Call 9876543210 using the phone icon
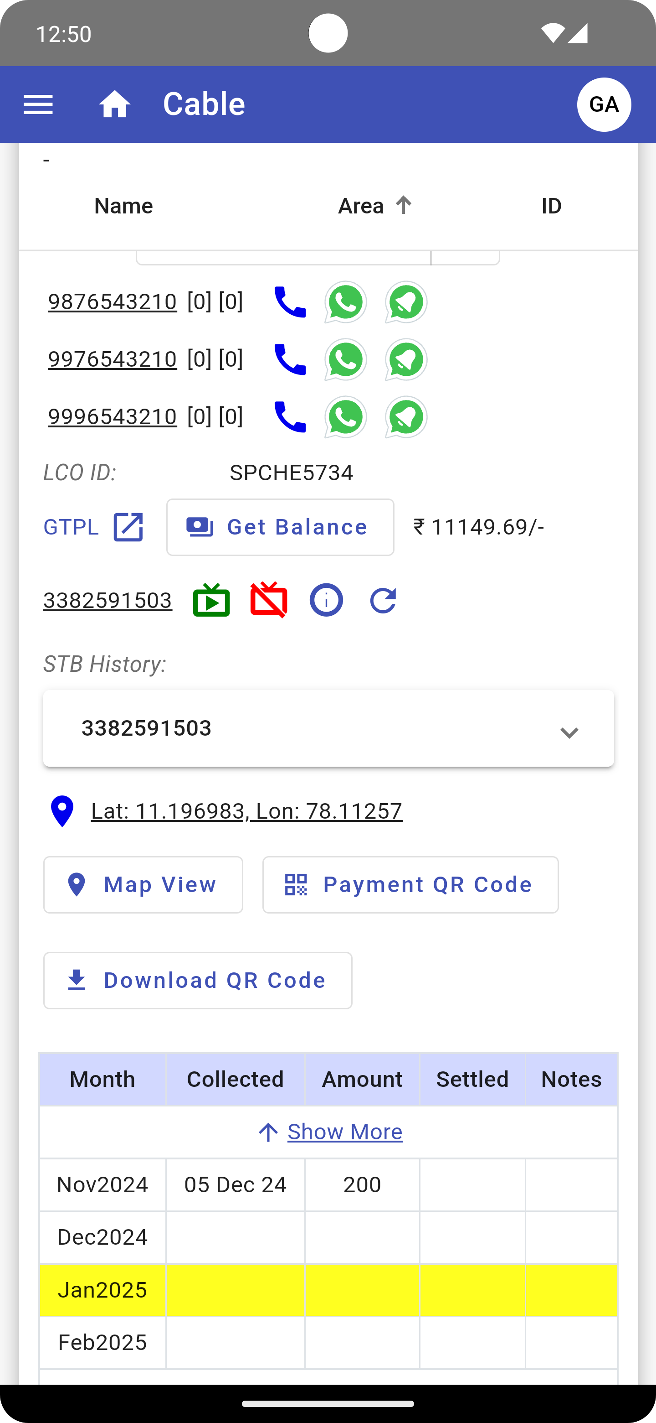The height and width of the screenshot is (1423, 656). [290, 302]
